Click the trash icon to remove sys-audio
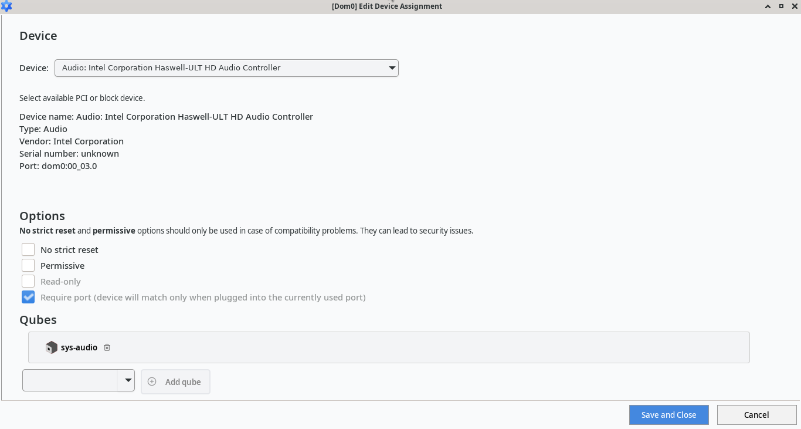Image resolution: width=801 pixels, height=429 pixels. pyautogui.click(x=107, y=347)
